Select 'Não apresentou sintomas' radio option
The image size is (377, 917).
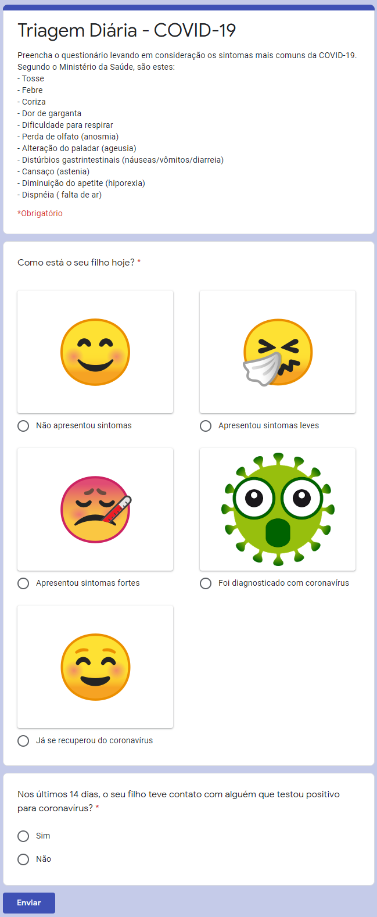pos(23,426)
